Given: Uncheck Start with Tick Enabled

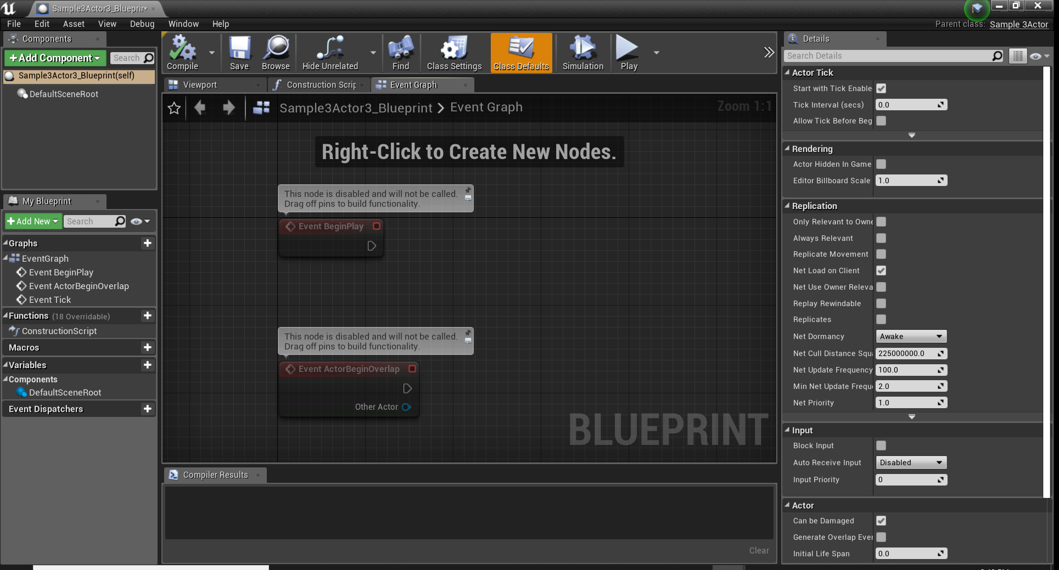Looking at the screenshot, I should (881, 88).
